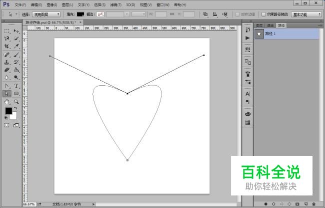This screenshot has height=208, width=325.
Task: Open the History collapsed panel icon
Action: [x=247, y=30]
